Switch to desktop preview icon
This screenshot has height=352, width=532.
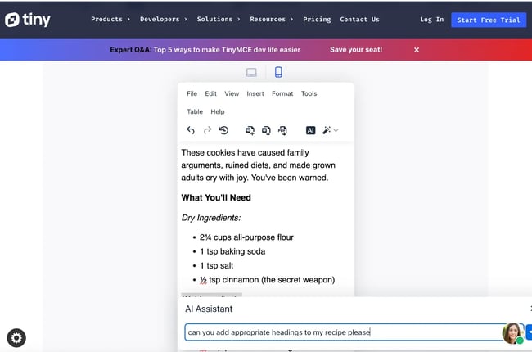coord(251,72)
